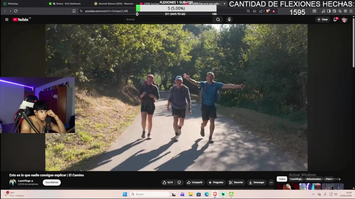Go to YouTube home via the logo
Screen dimensions: 355x199
21,19
